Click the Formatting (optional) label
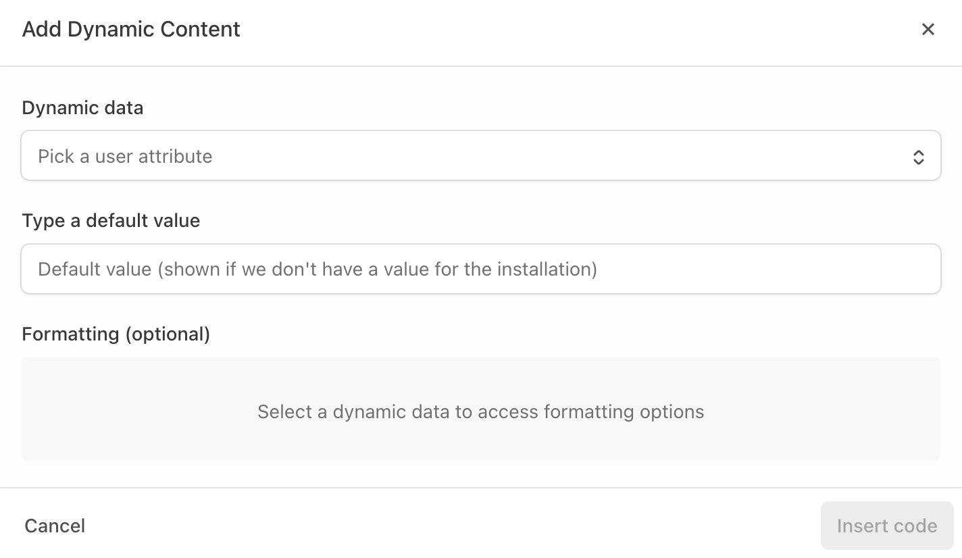This screenshot has height=558, width=962. [x=116, y=334]
